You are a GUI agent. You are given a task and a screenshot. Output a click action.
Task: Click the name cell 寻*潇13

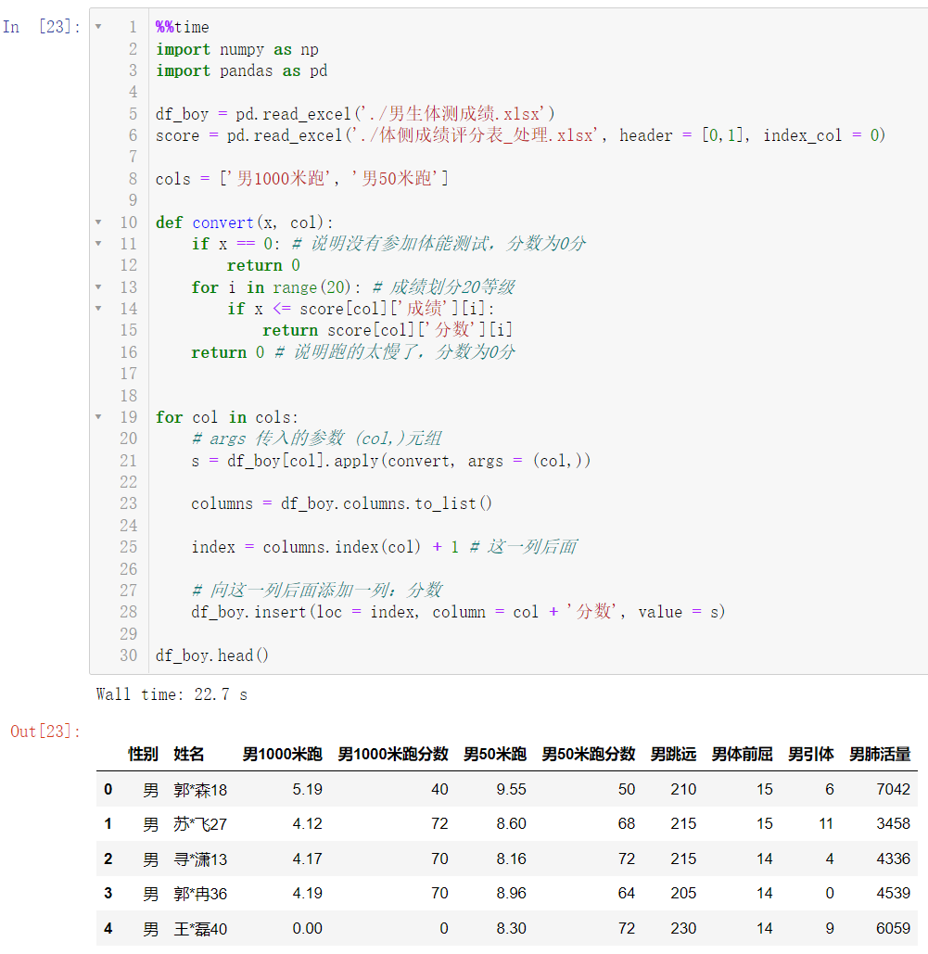pyautogui.click(x=200, y=859)
